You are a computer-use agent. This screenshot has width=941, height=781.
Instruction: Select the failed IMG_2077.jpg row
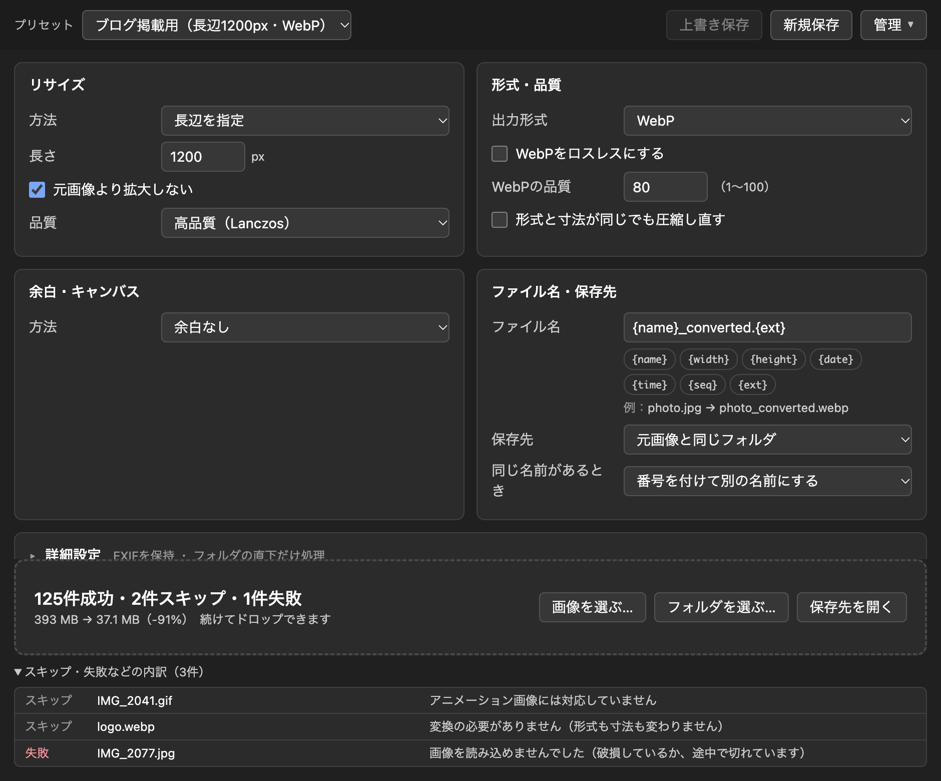470,753
